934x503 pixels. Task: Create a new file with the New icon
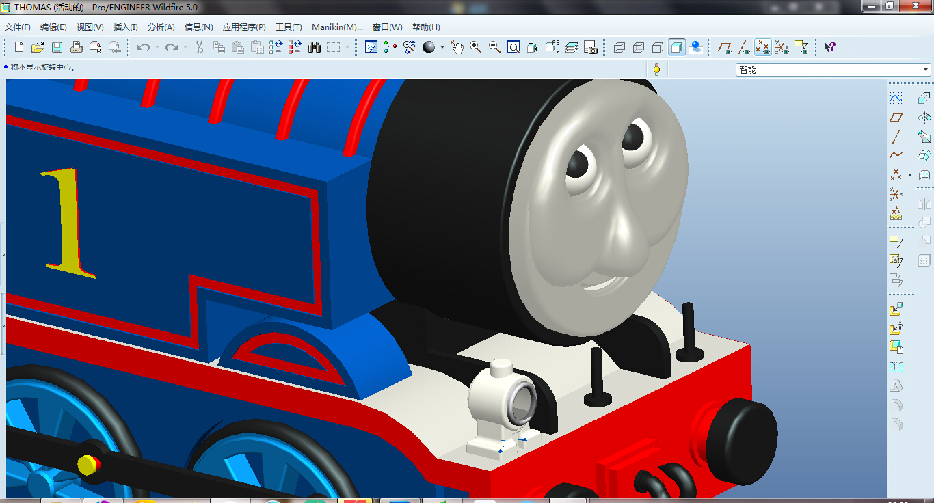[19, 47]
